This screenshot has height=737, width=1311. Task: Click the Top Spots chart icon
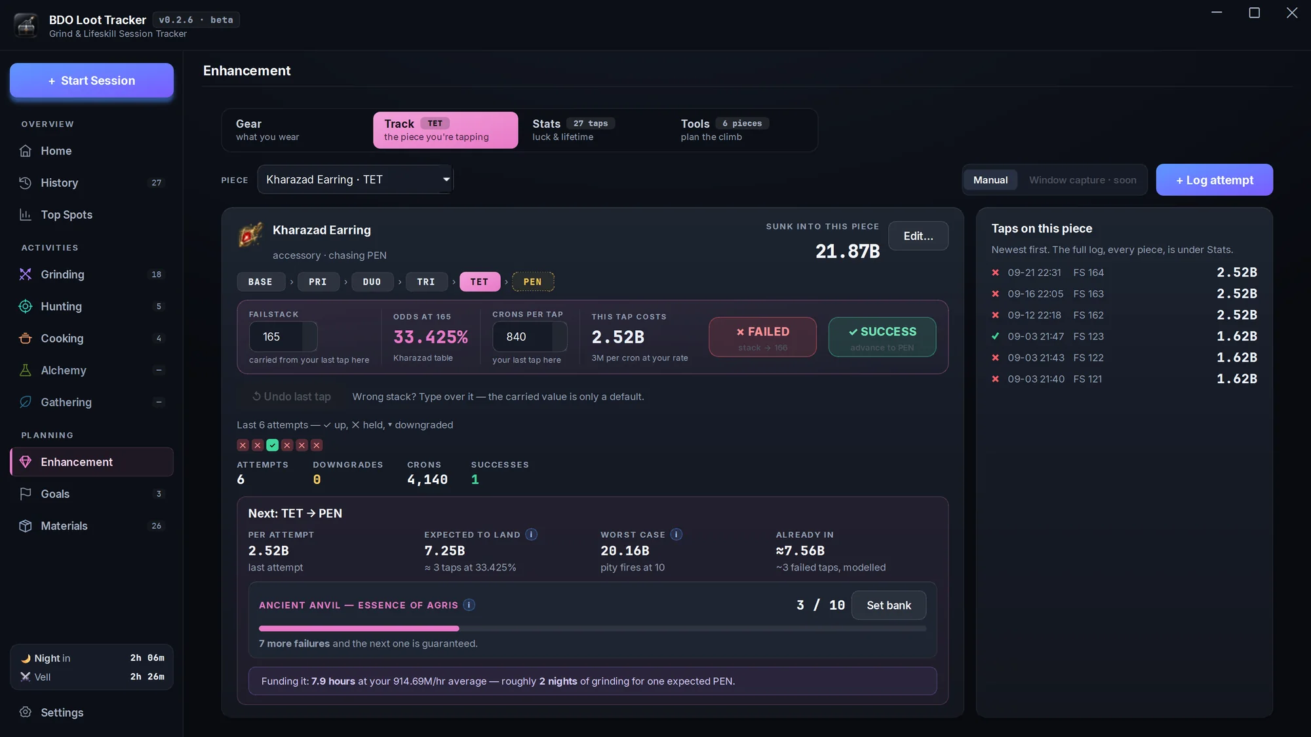[x=26, y=215]
